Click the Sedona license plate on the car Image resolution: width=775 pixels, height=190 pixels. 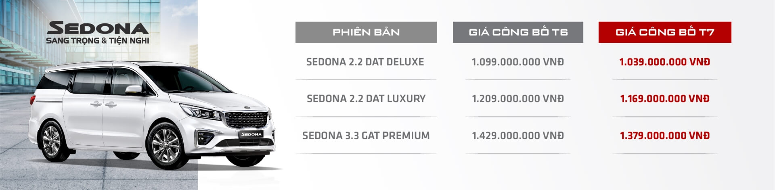251,134
